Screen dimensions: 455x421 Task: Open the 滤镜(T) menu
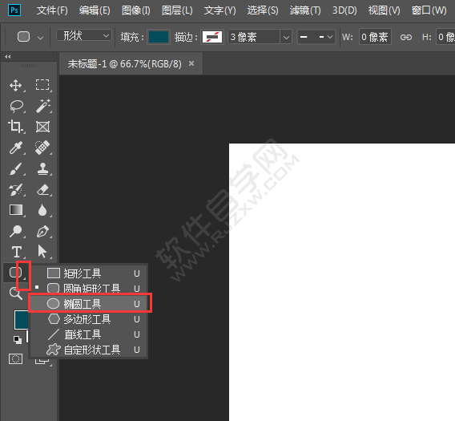(305, 10)
